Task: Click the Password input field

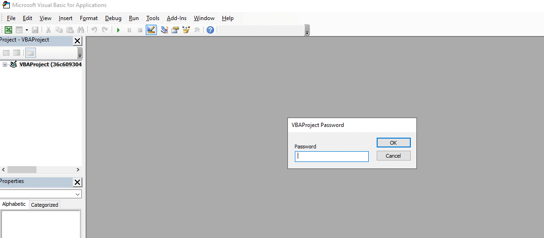Action: [332, 156]
